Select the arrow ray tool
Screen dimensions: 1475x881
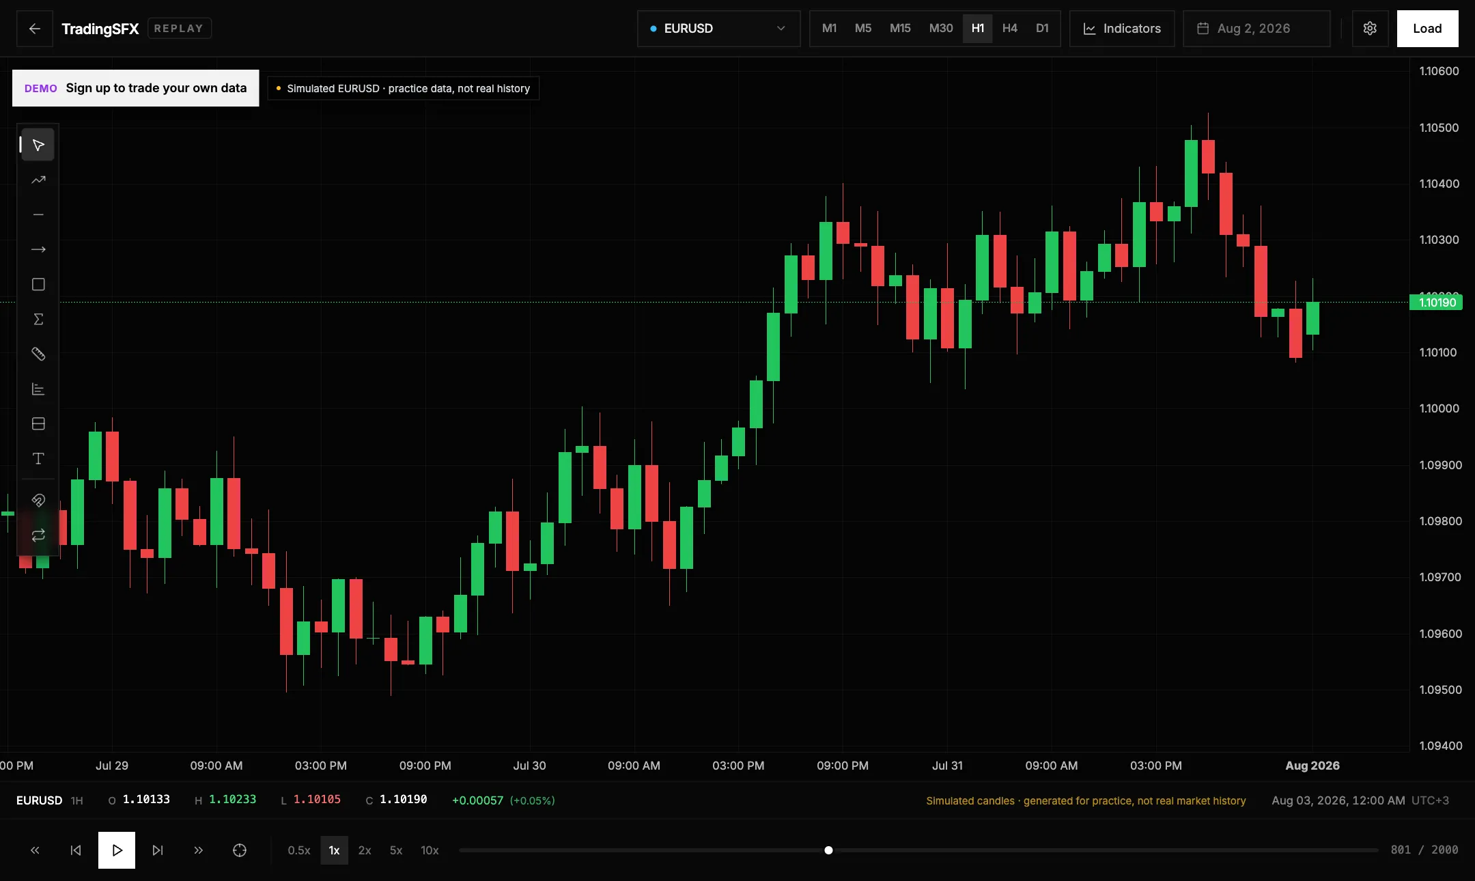tap(38, 249)
